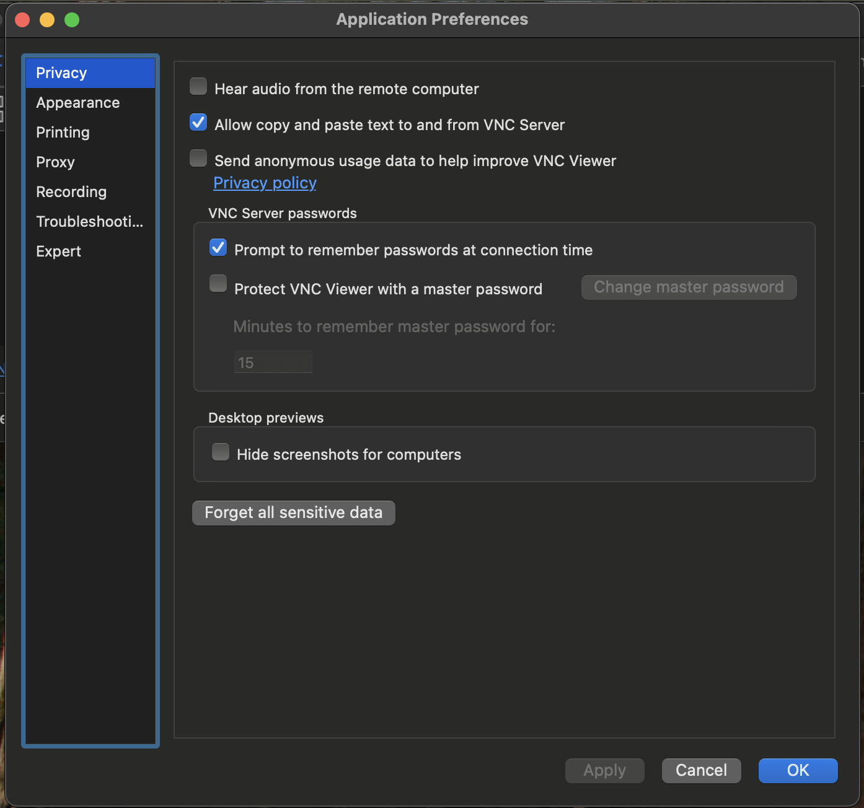The width and height of the screenshot is (864, 808).
Task: Go to the Proxy settings
Action: point(90,162)
